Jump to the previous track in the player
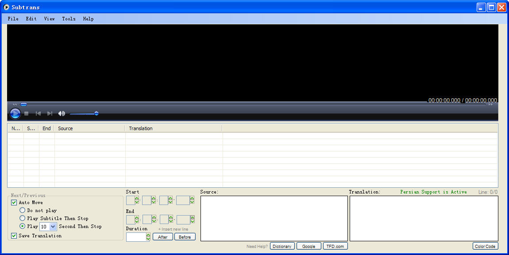Screen dimensions: 509x255 click(39, 113)
